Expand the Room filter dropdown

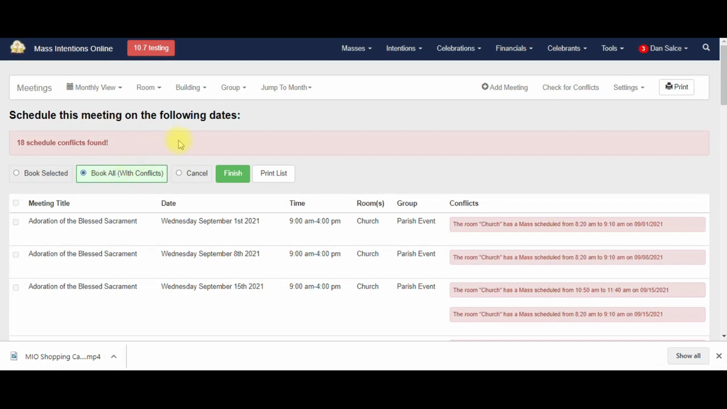pos(149,87)
